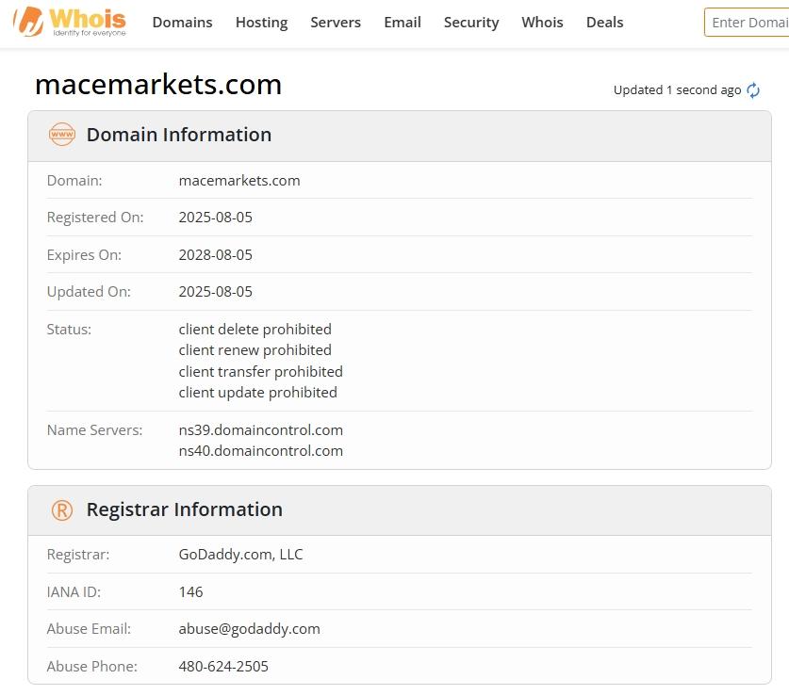Open the Whois nav item
Viewport: 789px width, 695px height.
tap(542, 22)
